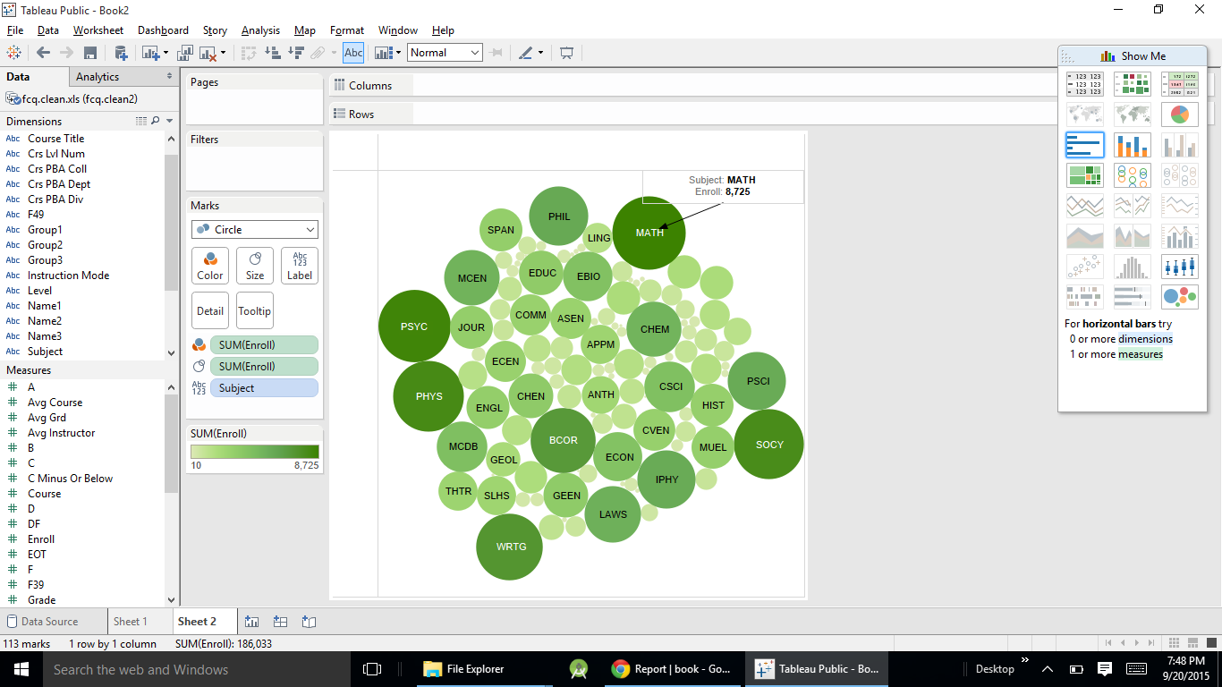Select circle views in Show Me

pyautogui.click(x=1133, y=175)
